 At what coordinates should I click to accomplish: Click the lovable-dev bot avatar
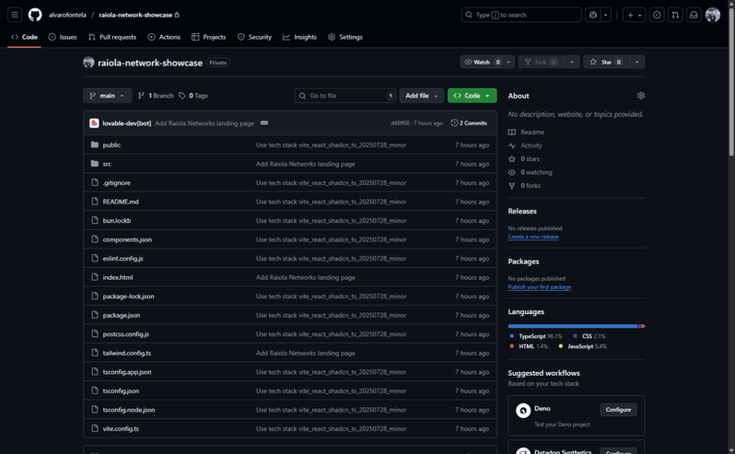coord(94,123)
